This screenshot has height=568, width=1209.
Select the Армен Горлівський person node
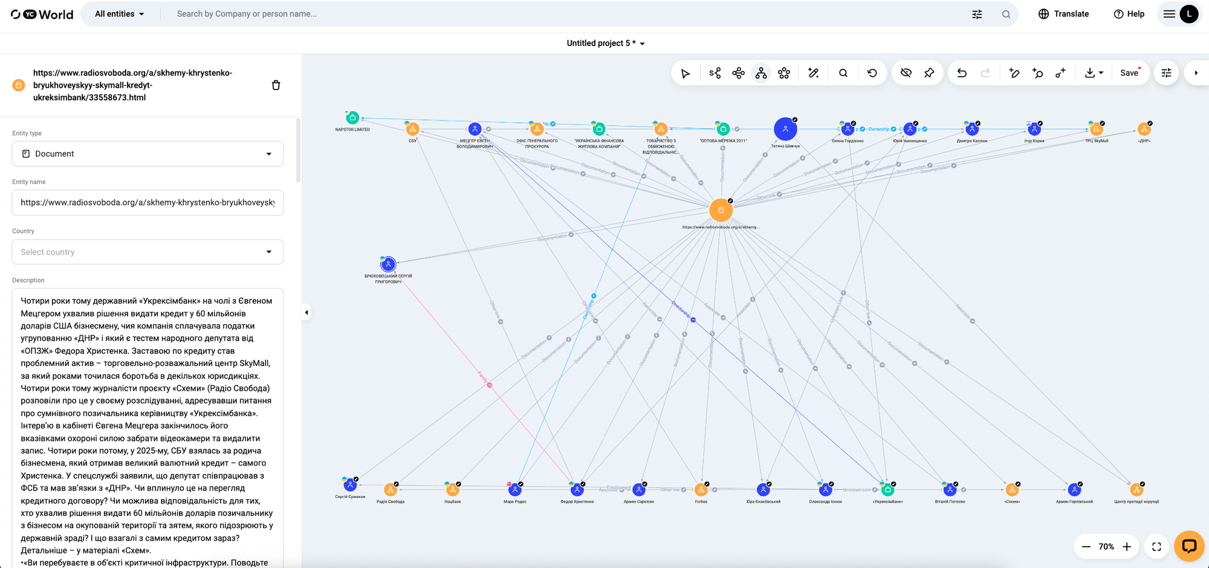pos(1074,489)
